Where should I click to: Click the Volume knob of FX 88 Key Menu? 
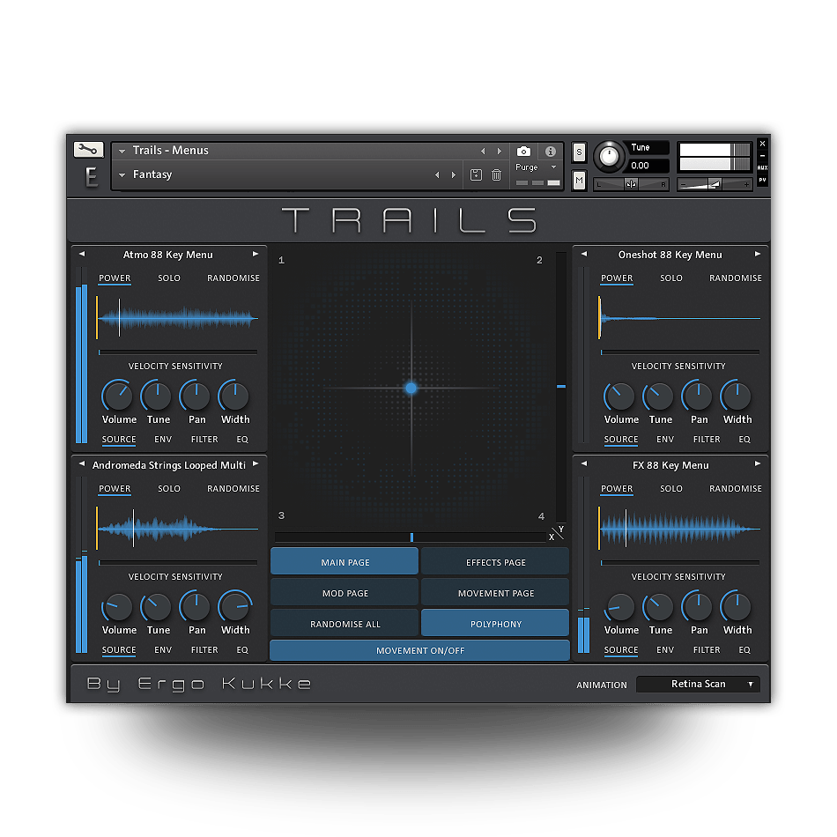coord(620,607)
